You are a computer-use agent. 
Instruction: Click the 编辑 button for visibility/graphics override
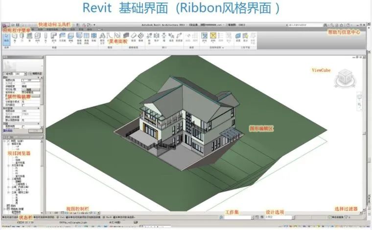point(31,90)
